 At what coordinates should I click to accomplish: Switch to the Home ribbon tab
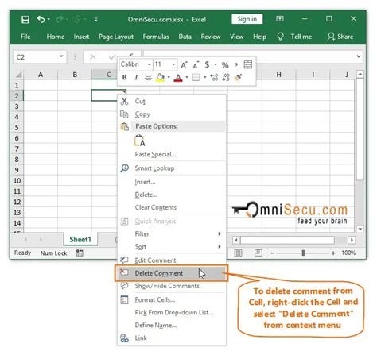pos(56,37)
